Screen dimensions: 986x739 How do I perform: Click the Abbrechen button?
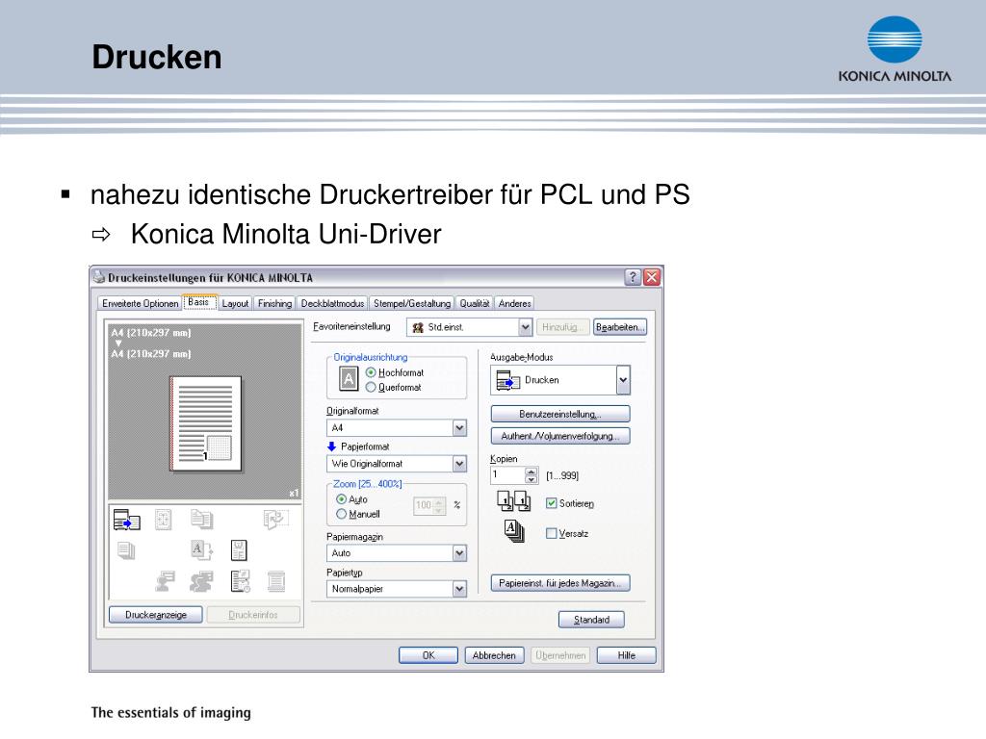(494, 655)
